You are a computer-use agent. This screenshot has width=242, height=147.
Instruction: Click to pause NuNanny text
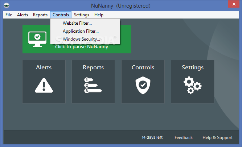[x=82, y=47]
